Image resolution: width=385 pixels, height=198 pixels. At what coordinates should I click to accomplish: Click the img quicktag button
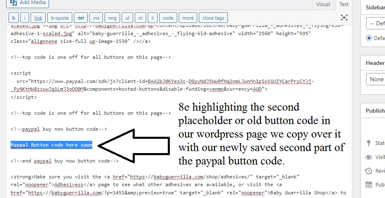tap(112, 18)
